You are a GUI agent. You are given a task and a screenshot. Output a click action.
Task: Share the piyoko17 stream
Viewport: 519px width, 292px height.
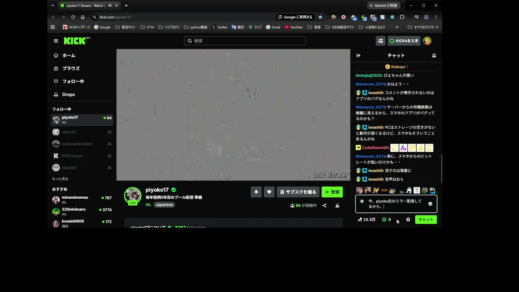[x=324, y=206]
